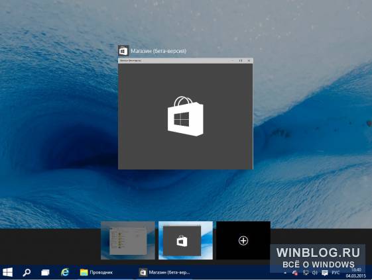Open the Windows Start menu
The image size is (372, 280).
click(7, 273)
